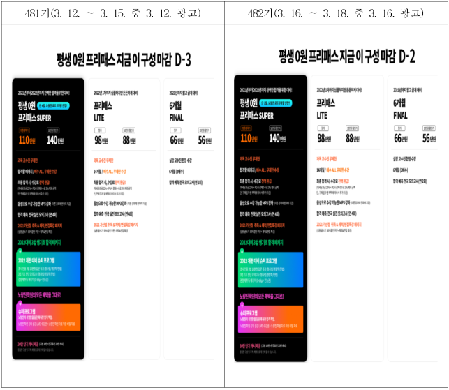This screenshot has width=449, height=390.
Task: Click 98만원 LITE price in D-3 ad
Action: point(101,140)
